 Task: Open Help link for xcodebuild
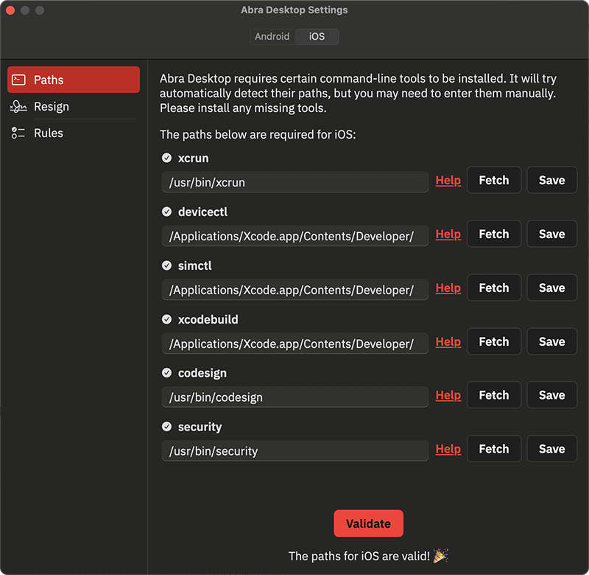pos(448,341)
